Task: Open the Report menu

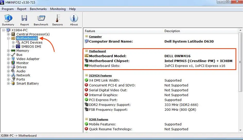Action: click(22, 9)
